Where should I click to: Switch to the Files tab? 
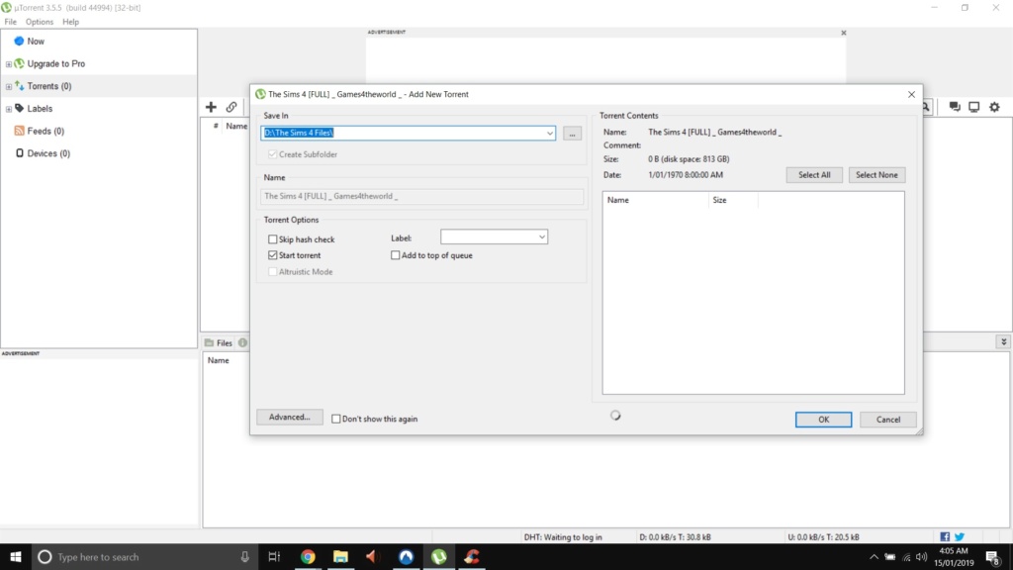[x=219, y=342]
